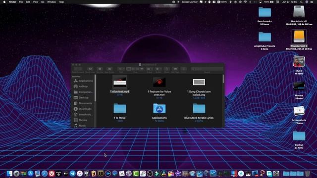Select Benchmarks folder on desktop
The image size is (317, 178).
(x=264, y=12)
